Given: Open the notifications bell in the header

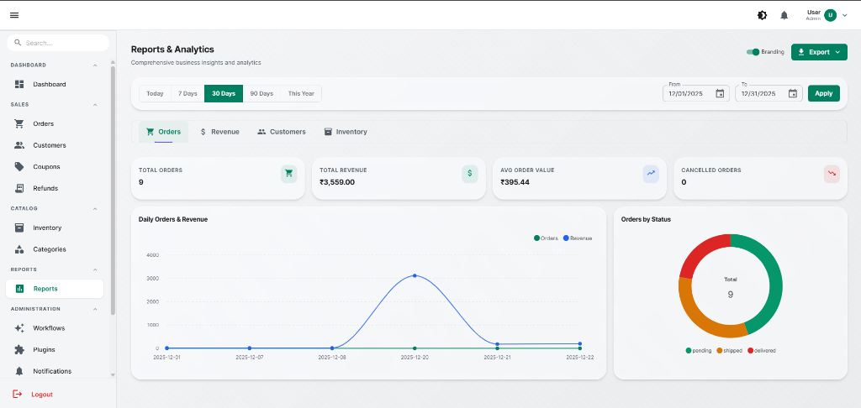Looking at the screenshot, I should (x=784, y=15).
